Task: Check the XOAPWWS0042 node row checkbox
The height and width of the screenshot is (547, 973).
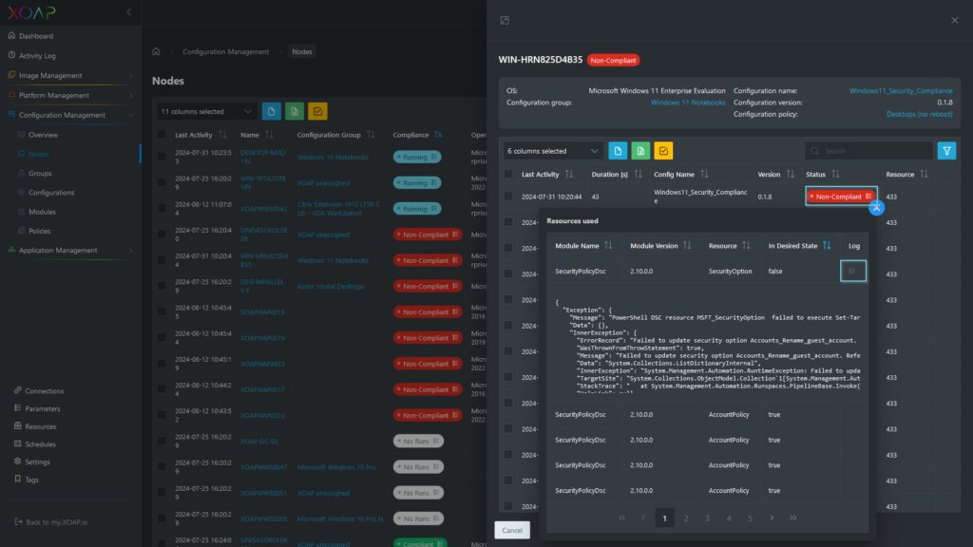Action: click(x=162, y=208)
